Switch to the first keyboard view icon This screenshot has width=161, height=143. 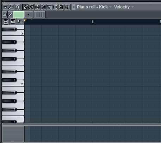pos(6,22)
